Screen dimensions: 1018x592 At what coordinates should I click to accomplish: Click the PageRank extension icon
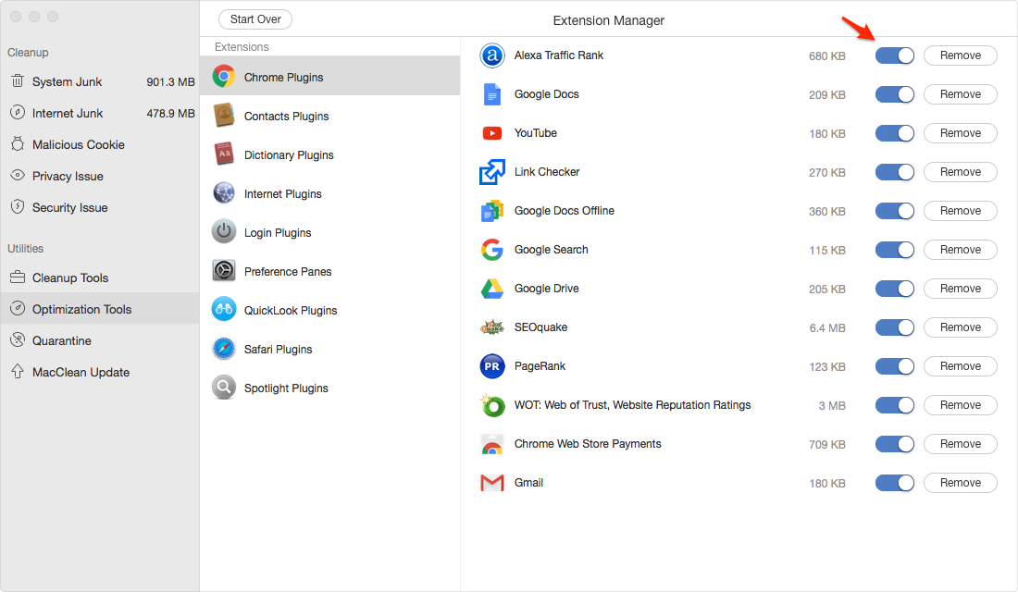coord(492,366)
